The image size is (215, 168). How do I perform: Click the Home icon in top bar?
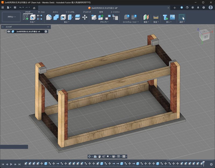[34, 8]
